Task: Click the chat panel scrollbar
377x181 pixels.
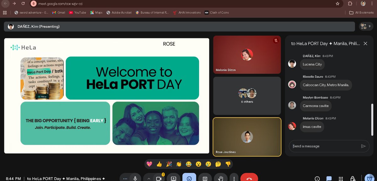Action: pyautogui.click(x=373, y=119)
